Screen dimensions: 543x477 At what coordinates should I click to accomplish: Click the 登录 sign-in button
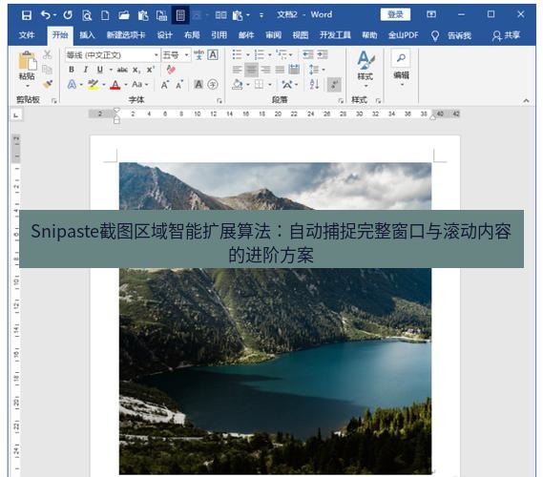tap(395, 14)
